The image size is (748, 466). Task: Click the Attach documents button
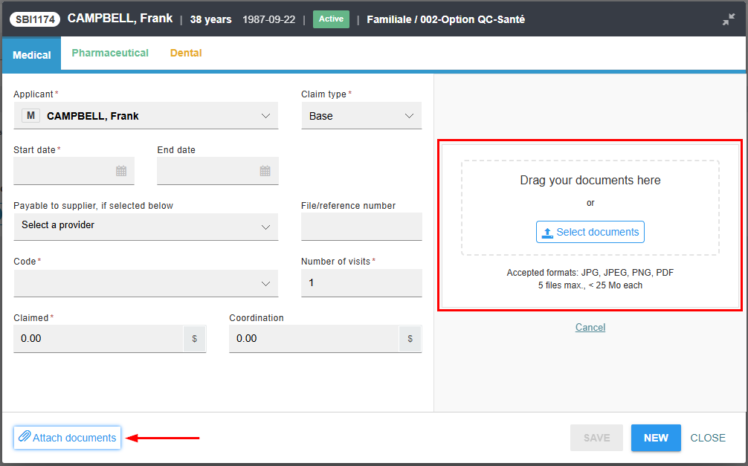(68, 438)
